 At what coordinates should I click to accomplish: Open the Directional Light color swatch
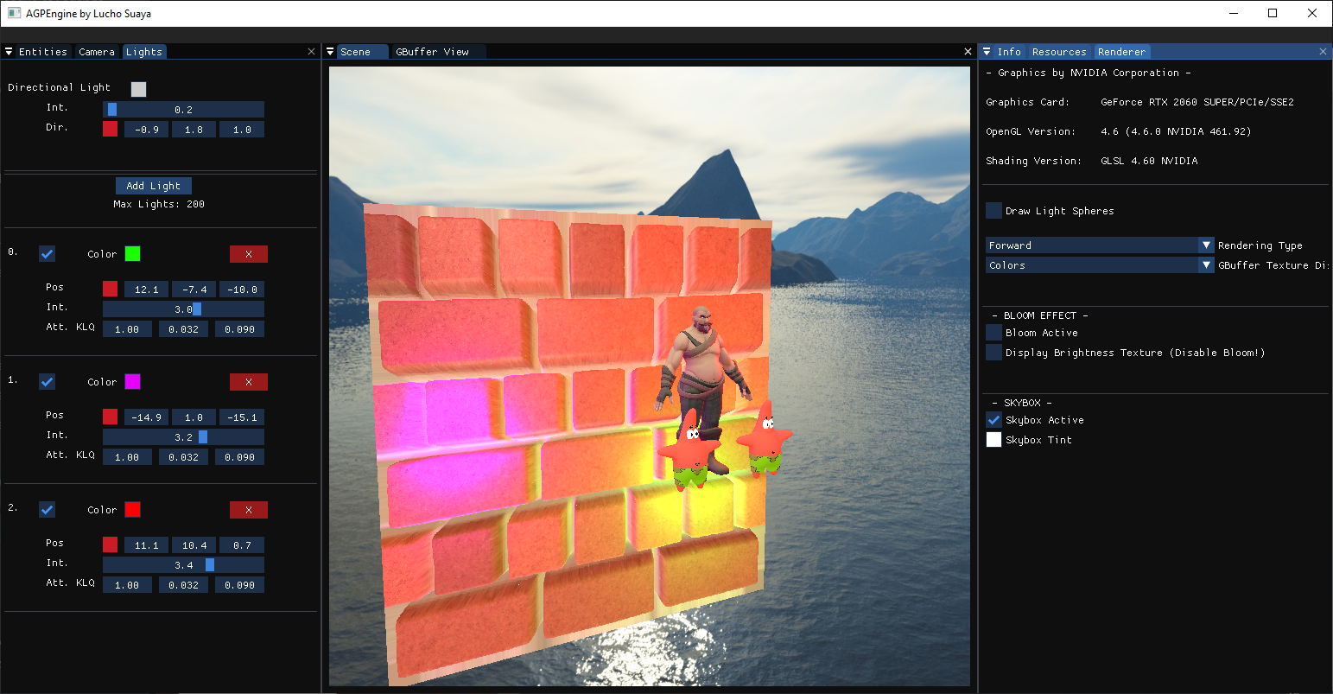[139, 89]
